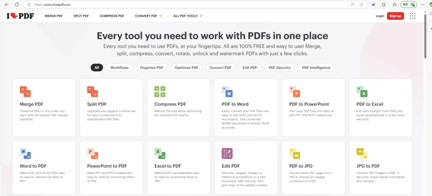The width and height of the screenshot is (432, 196).
Task: Select the Optimize PDF filter tab
Action: [186, 68]
